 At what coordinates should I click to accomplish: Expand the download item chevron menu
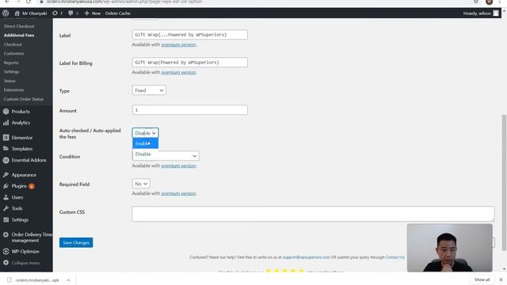click(x=69, y=279)
